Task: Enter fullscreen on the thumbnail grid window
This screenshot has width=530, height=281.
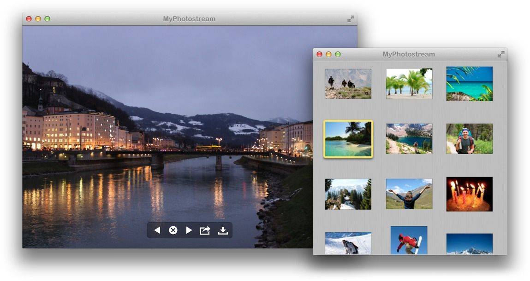Action: coord(501,54)
